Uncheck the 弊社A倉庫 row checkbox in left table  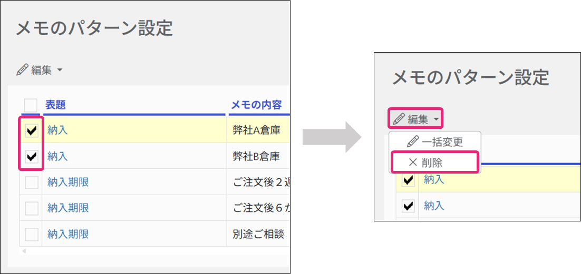[x=32, y=131]
